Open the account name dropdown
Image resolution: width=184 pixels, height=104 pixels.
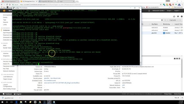tap(158, 11)
